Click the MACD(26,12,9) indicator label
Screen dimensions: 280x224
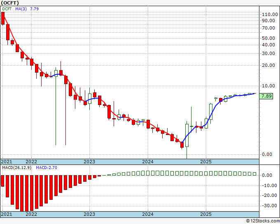coord(16,168)
